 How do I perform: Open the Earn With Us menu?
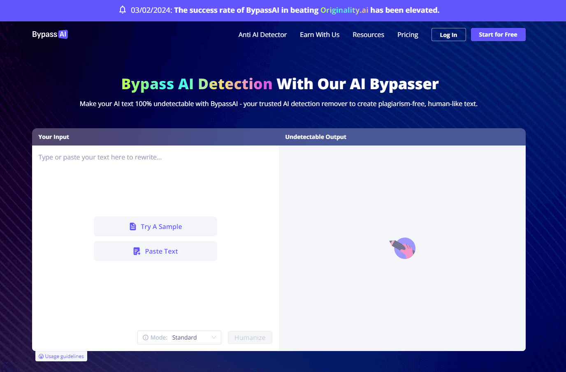320,35
